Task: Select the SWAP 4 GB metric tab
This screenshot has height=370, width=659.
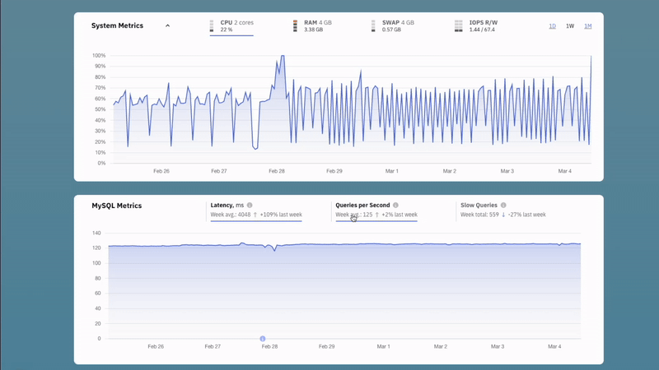Action: click(393, 26)
